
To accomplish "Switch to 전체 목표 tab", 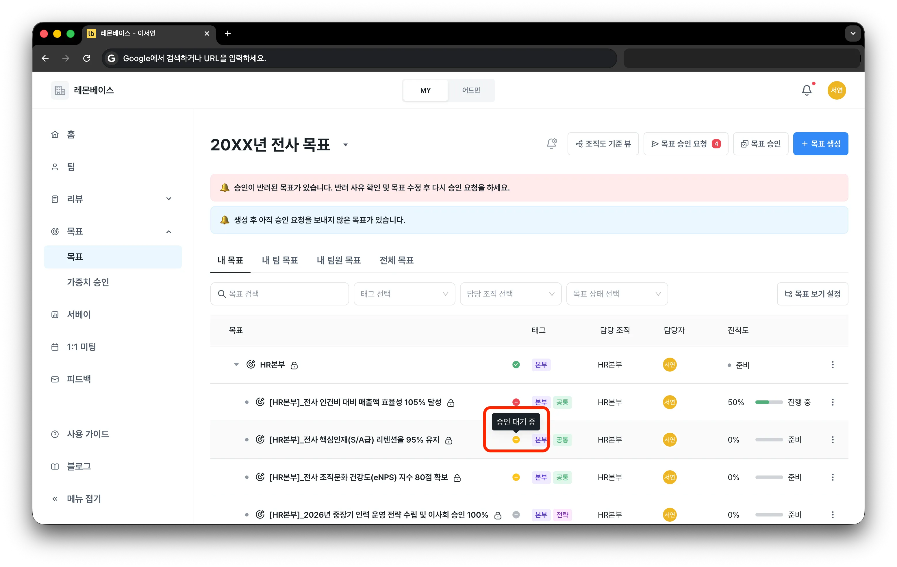I will [x=396, y=260].
